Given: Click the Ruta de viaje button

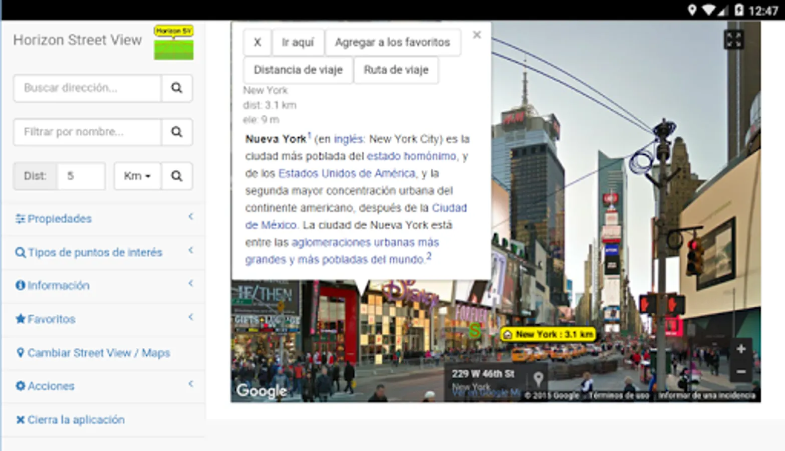Looking at the screenshot, I should coord(396,70).
